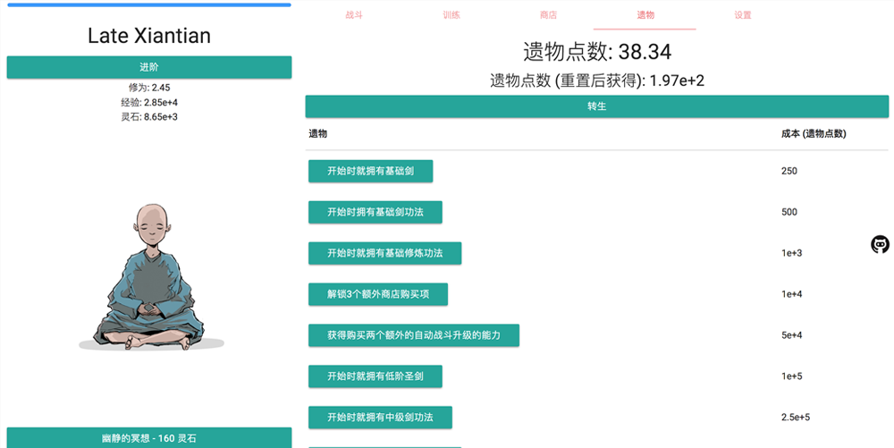Click the 修为: 2.45 text
The image size is (894, 448).
point(149,88)
